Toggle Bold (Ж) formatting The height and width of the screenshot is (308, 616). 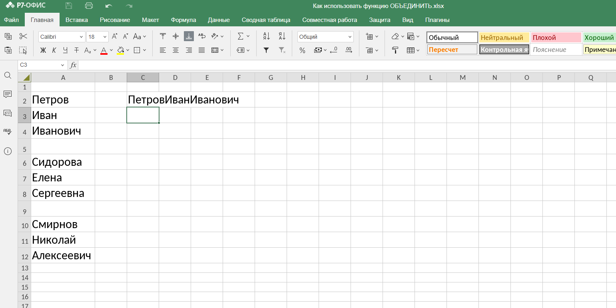(x=43, y=50)
